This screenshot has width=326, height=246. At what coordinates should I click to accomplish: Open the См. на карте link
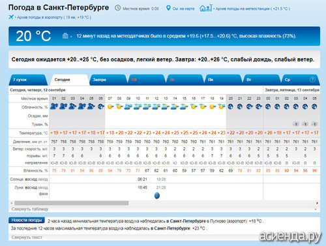(x=183, y=8)
